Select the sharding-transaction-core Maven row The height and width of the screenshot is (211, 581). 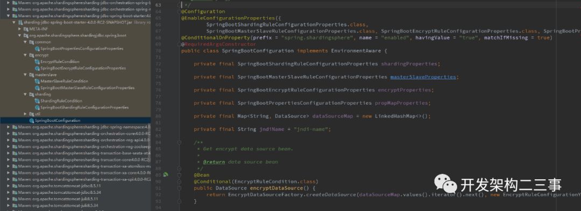75,159
